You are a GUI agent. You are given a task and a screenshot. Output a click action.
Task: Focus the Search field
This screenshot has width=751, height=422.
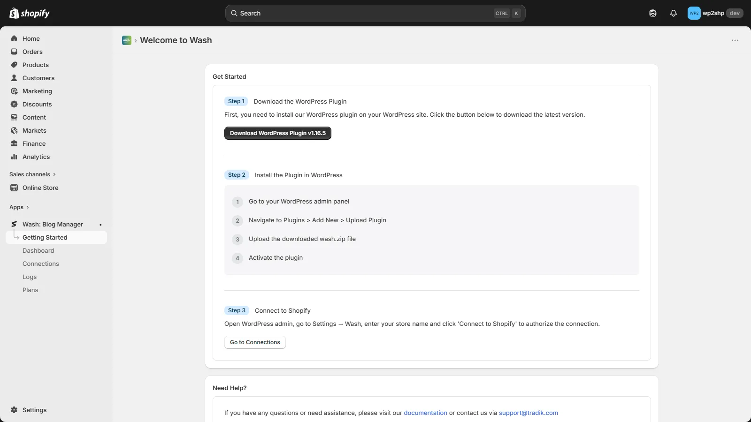point(375,13)
